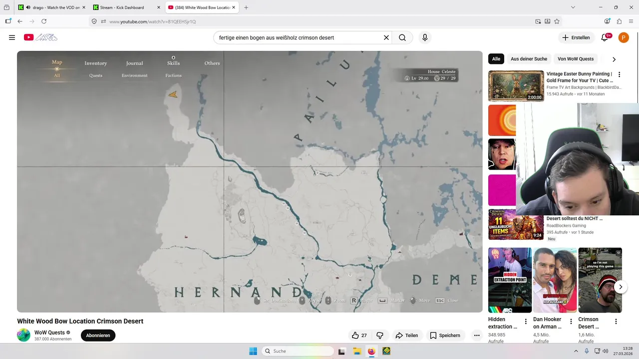Clear the YouTube search field text
Screen dimensions: 639x359
tap(386, 37)
